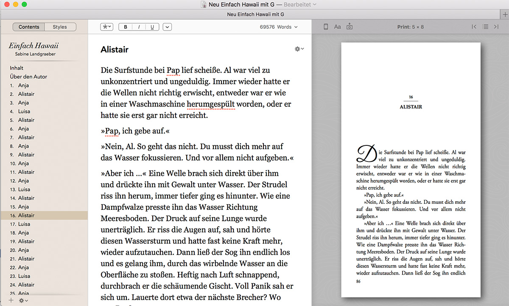The width and height of the screenshot is (509, 306).
Task: Open chapter 13. Luisa
Action: click(44, 189)
